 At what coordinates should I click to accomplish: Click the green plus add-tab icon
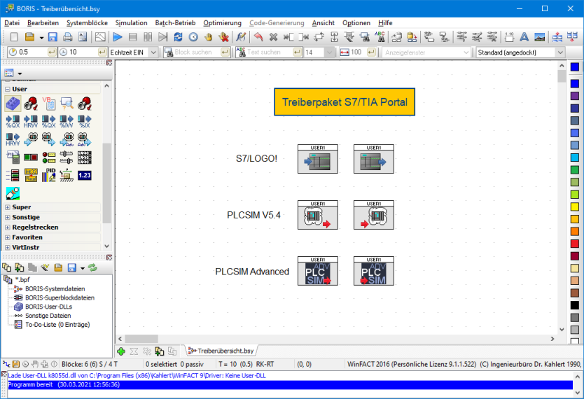[x=121, y=351]
